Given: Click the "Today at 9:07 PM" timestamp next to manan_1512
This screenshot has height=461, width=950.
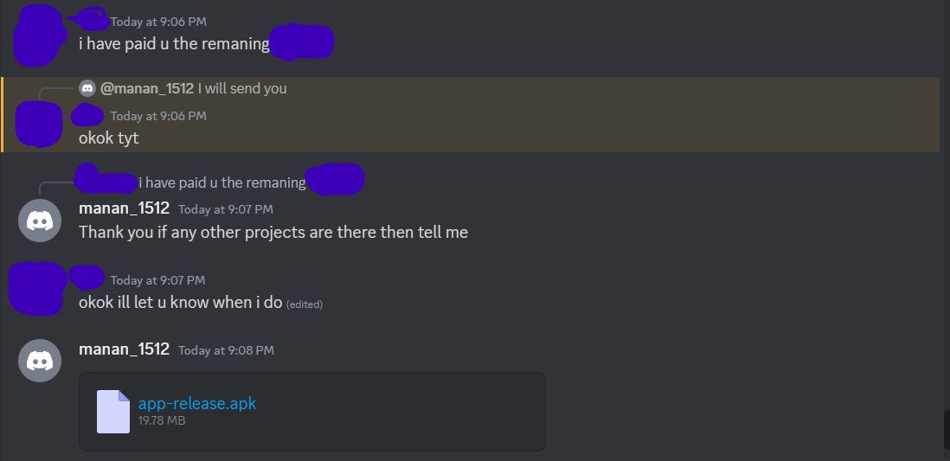Looking at the screenshot, I should click(225, 209).
